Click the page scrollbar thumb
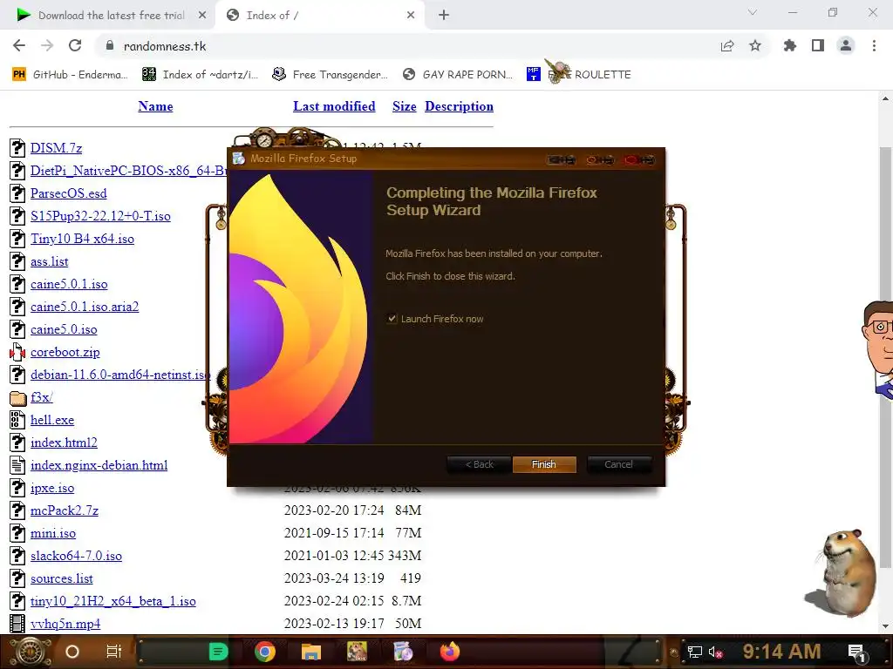 885,357
